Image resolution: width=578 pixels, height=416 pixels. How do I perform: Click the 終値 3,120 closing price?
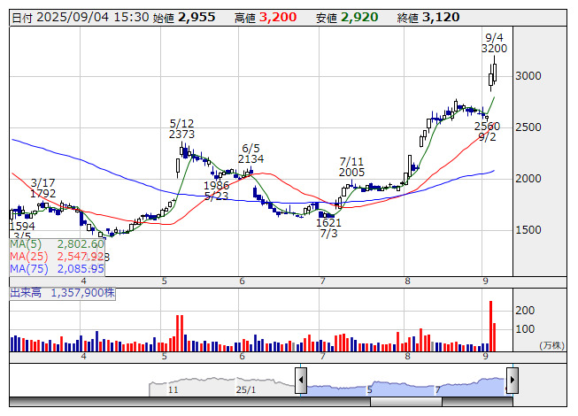428,18
